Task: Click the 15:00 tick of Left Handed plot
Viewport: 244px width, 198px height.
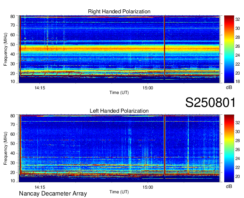Action: [148, 187]
